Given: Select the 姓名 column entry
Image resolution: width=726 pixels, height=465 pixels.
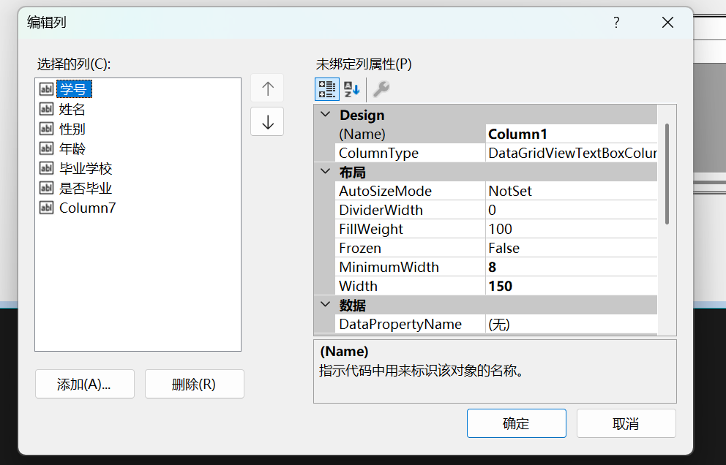Looking at the screenshot, I should [x=73, y=108].
